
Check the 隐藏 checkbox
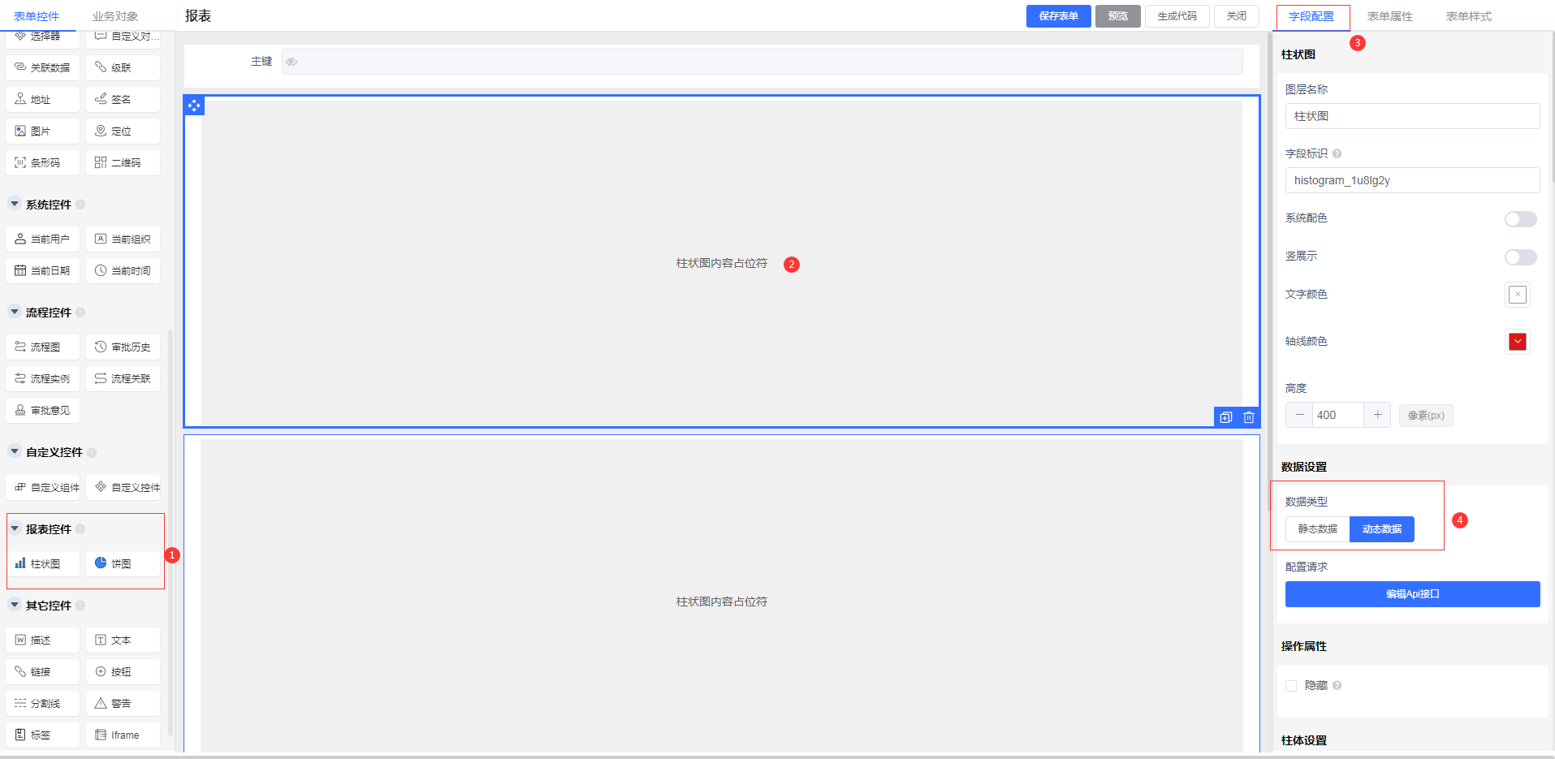coord(1291,686)
